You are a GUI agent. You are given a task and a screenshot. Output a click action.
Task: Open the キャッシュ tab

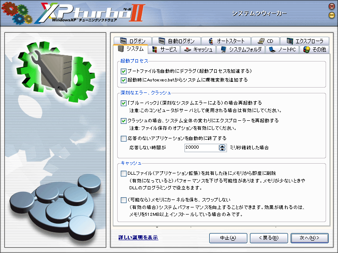click(198, 50)
